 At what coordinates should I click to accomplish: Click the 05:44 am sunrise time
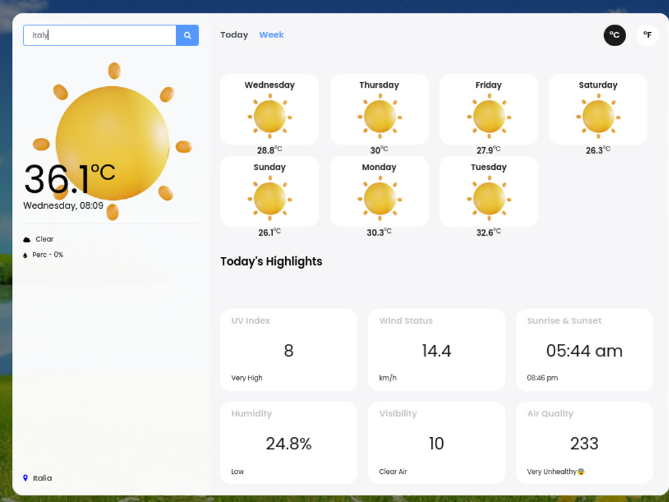585,351
